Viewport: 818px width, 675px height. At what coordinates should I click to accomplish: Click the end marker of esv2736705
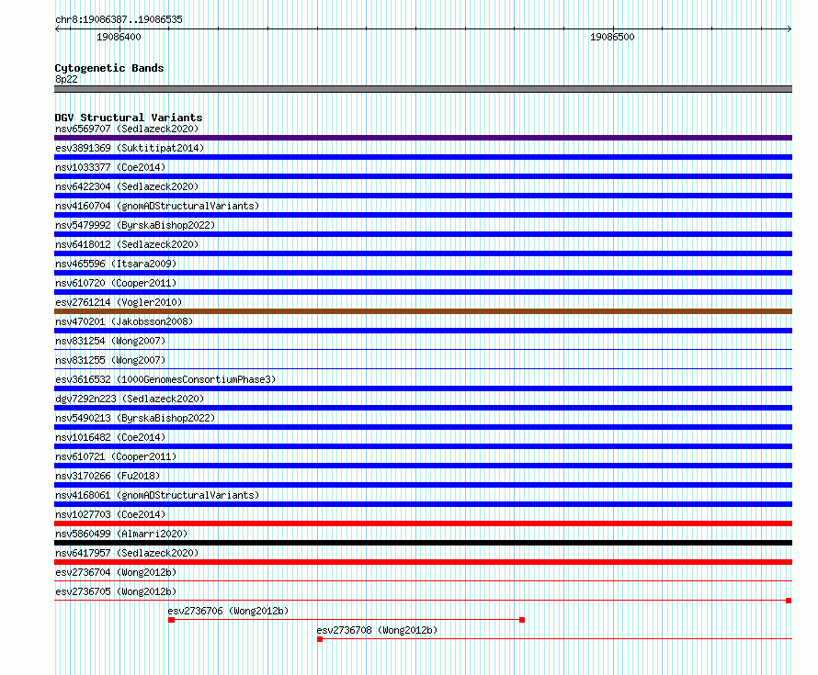pyautogui.click(x=789, y=601)
